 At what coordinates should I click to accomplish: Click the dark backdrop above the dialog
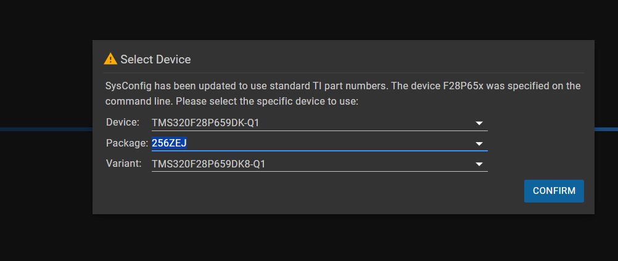(x=309, y=20)
